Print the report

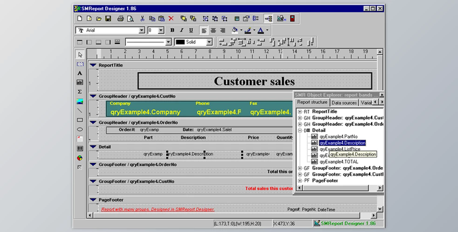tap(120, 19)
